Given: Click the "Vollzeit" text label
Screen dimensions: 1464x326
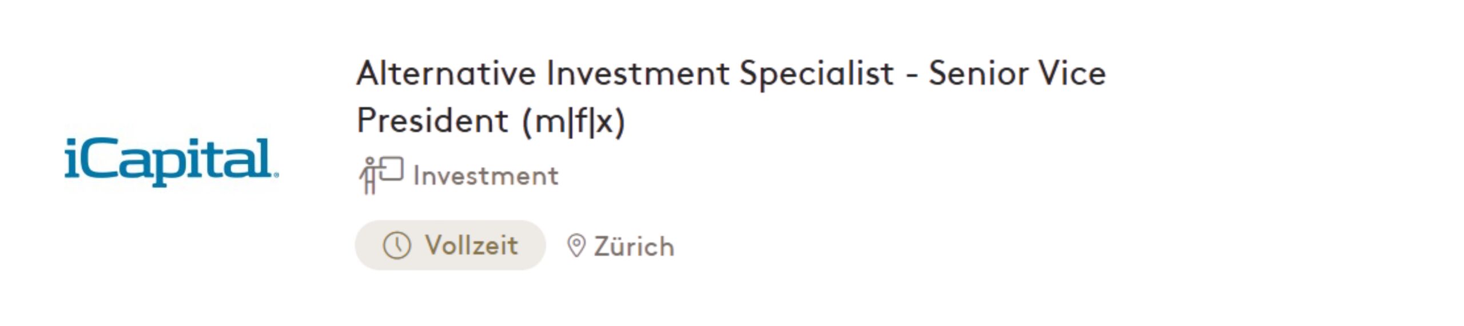Looking at the screenshot, I should (471, 245).
